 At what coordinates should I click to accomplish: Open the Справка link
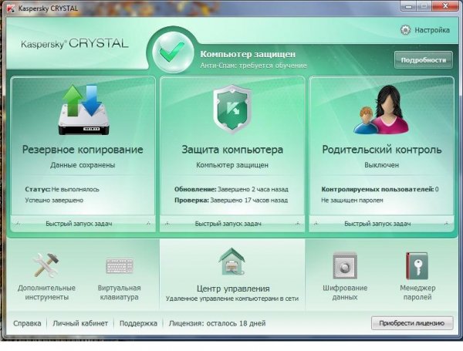[x=27, y=323]
